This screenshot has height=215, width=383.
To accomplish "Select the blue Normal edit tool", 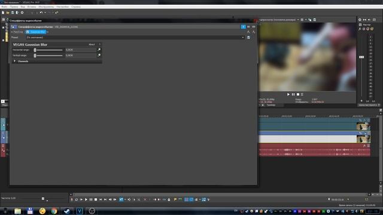I will [121, 199].
